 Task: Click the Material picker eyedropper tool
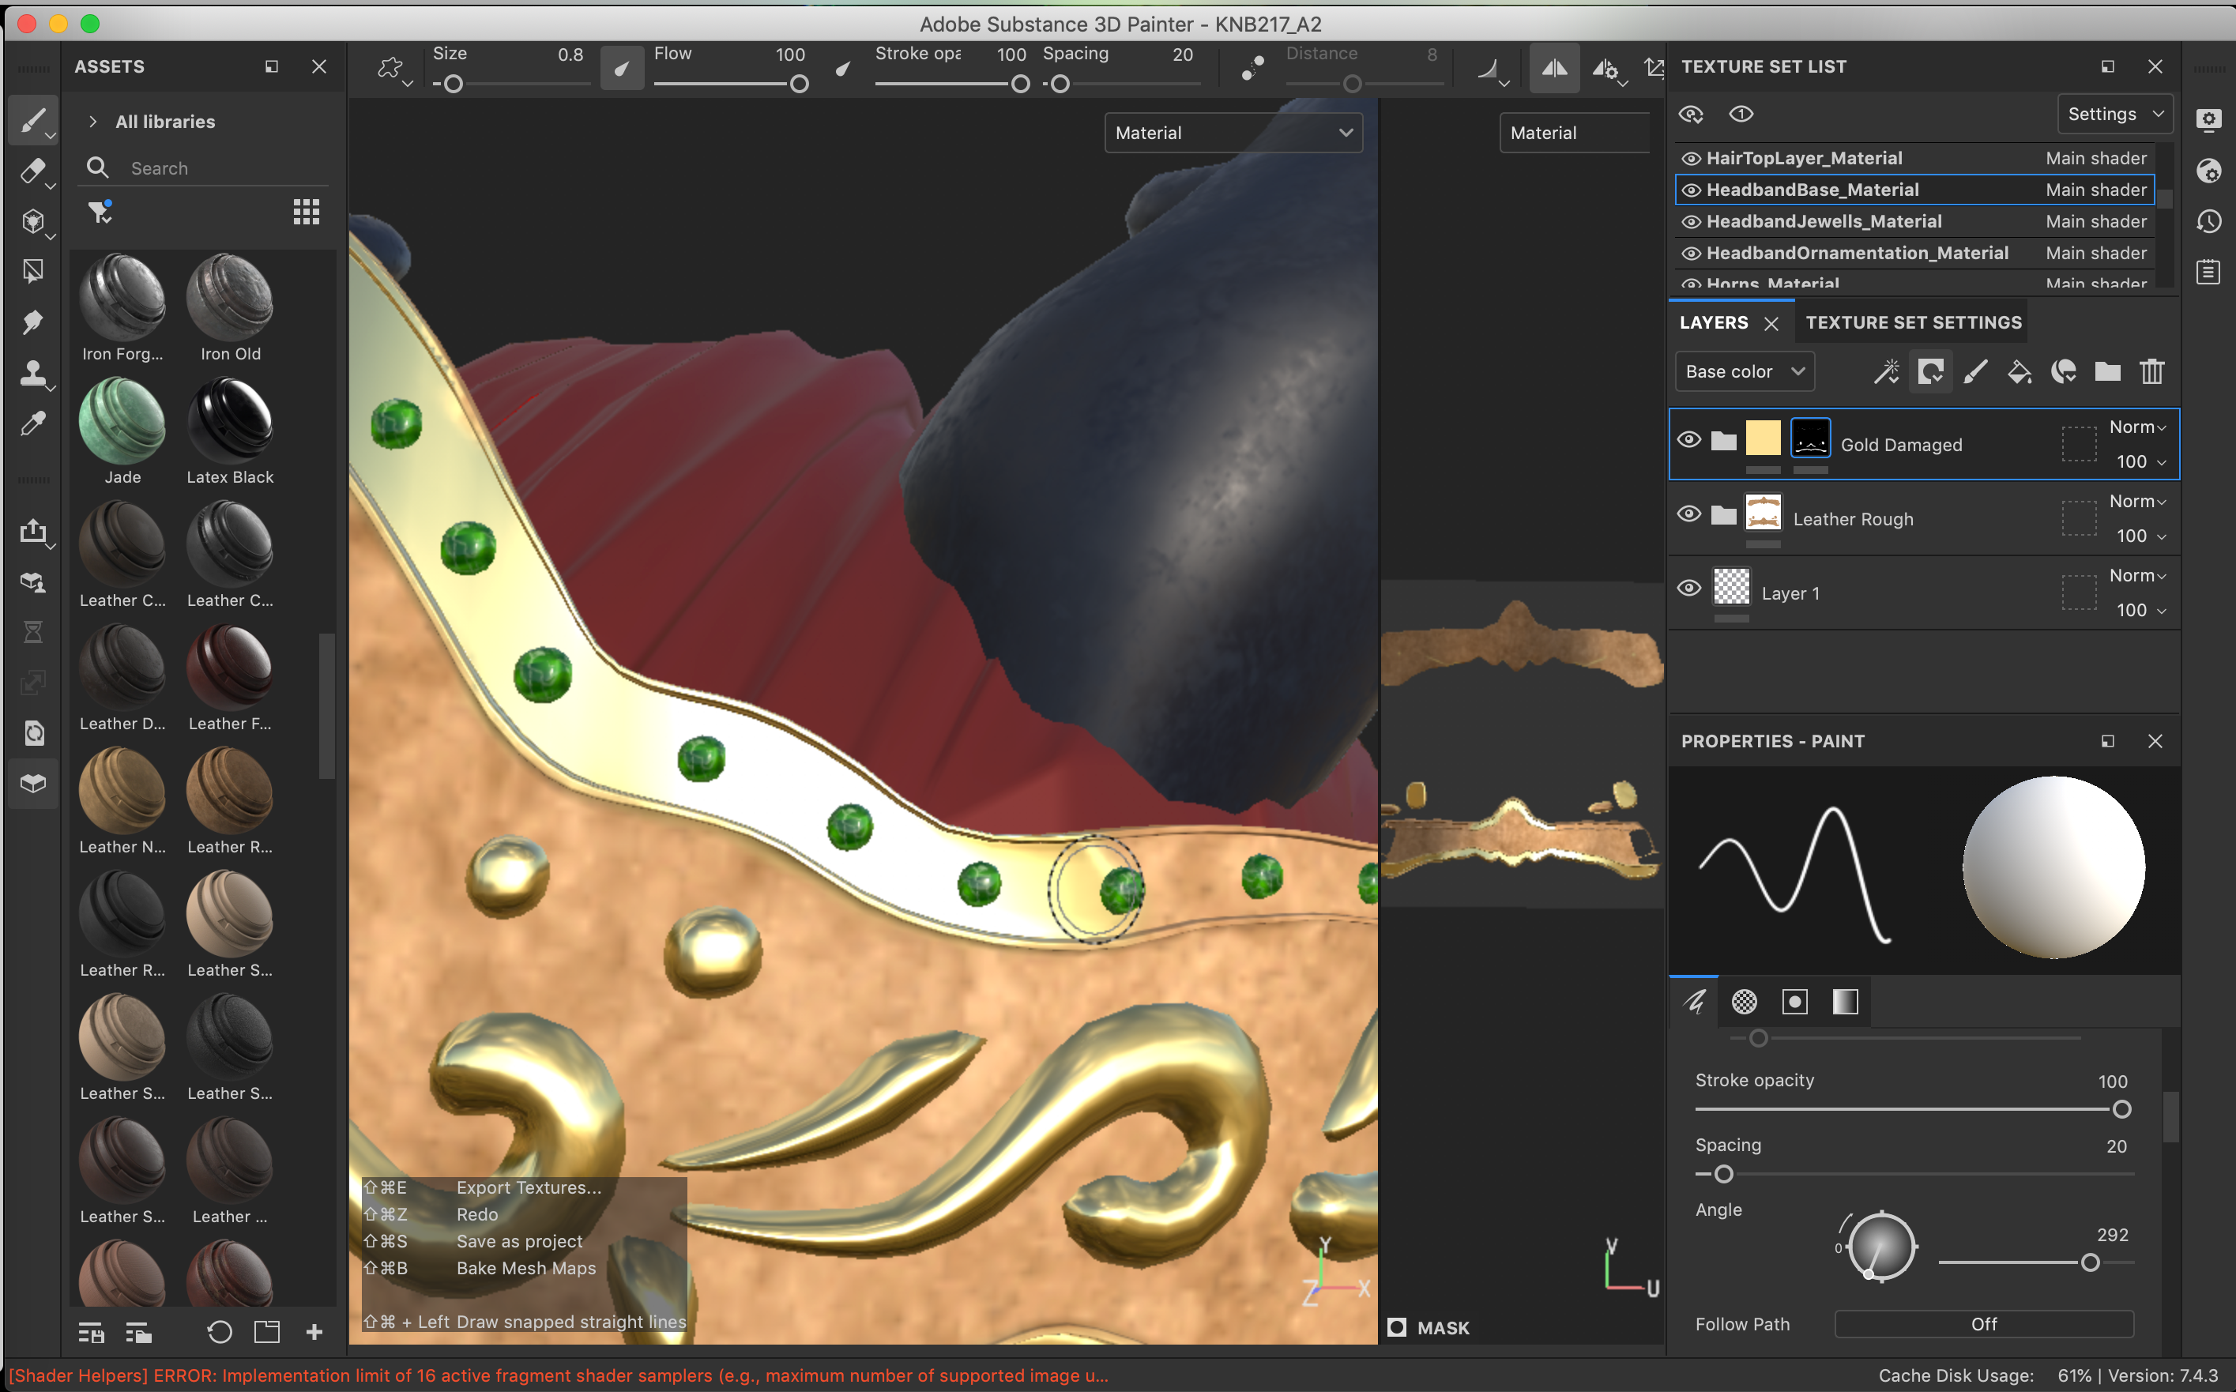pos(32,423)
